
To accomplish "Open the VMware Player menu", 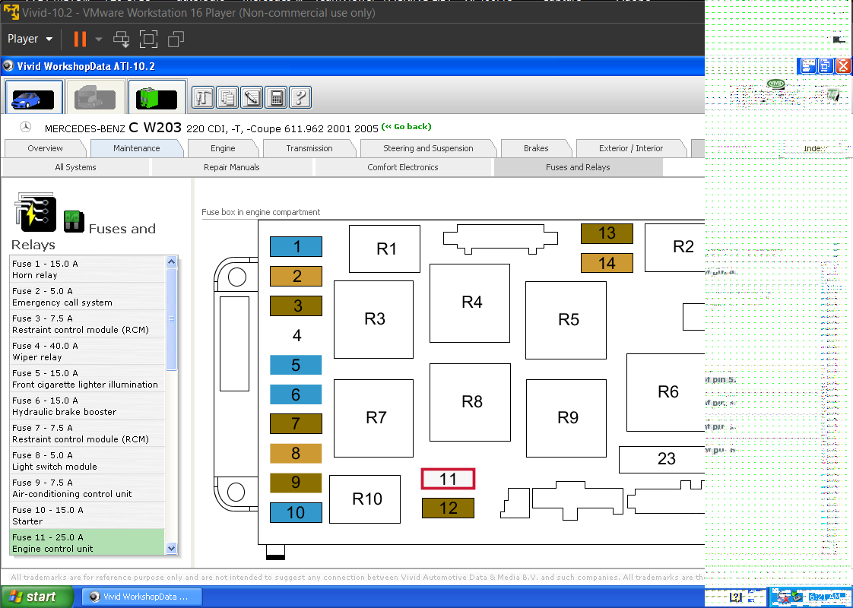I will click(30, 39).
